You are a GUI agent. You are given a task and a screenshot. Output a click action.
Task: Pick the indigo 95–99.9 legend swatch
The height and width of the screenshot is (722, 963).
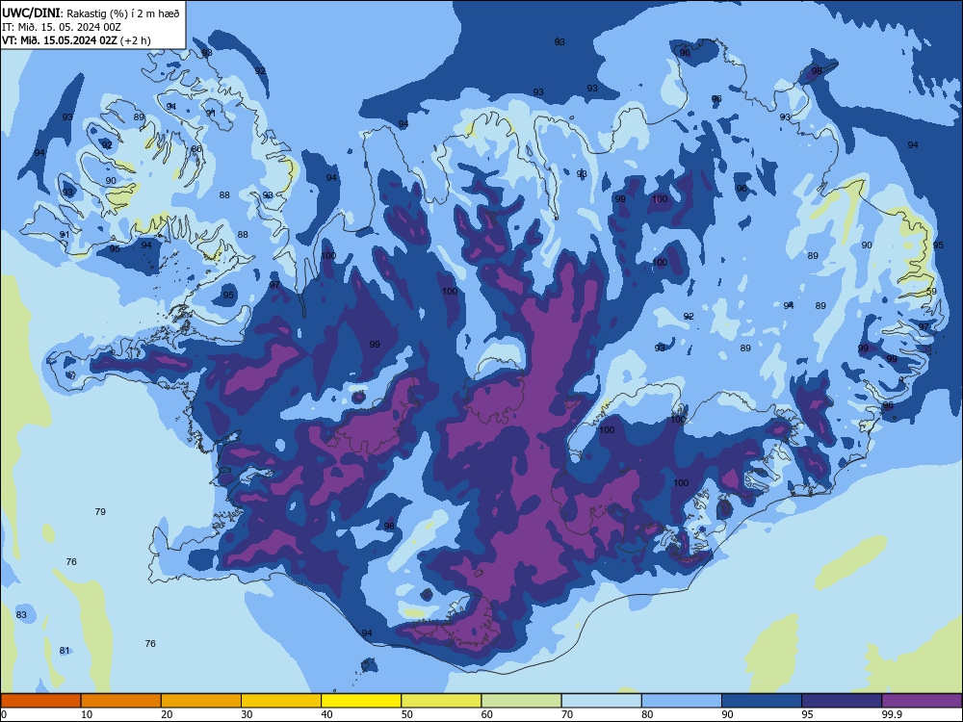pos(842,701)
